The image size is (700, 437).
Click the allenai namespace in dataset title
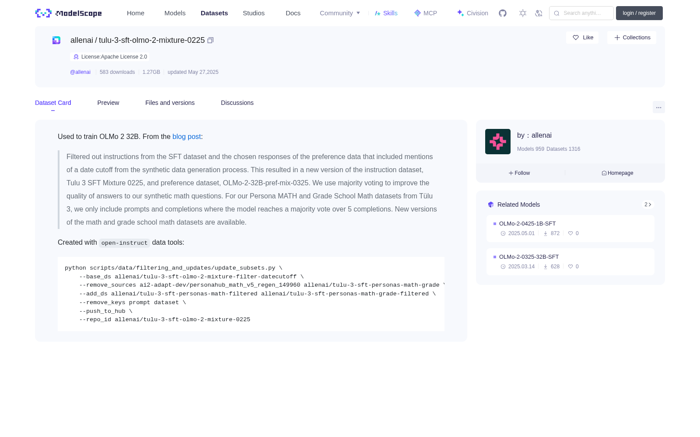point(82,40)
